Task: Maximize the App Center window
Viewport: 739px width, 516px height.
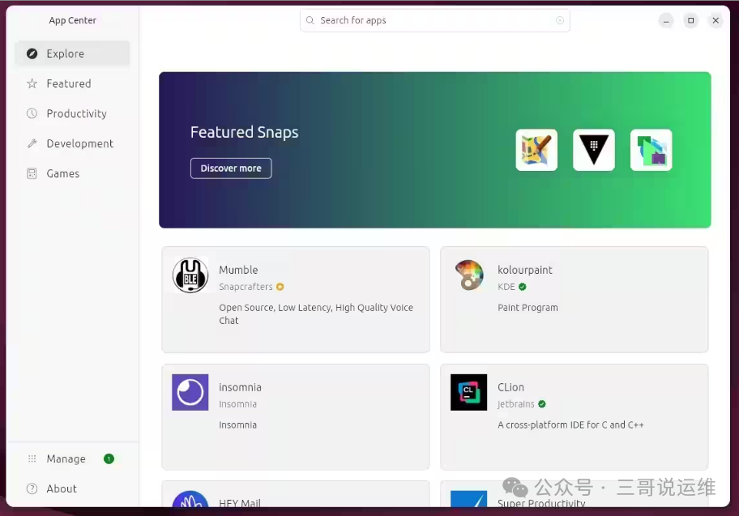Action: point(691,20)
